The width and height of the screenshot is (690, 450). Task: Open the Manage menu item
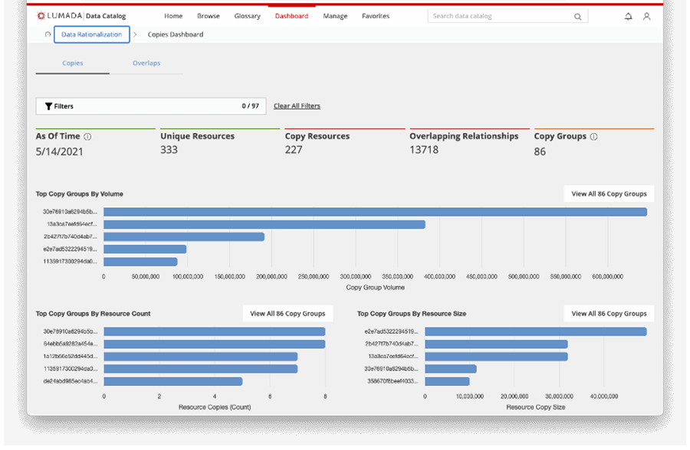click(335, 15)
